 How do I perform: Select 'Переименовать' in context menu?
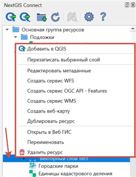(75, 142)
